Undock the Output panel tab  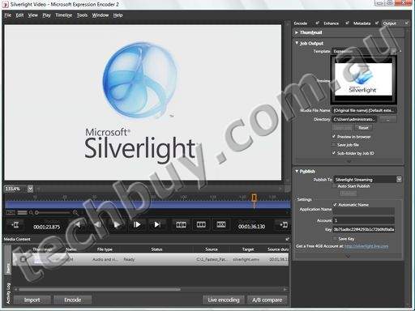click(x=406, y=23)
